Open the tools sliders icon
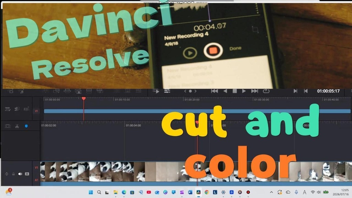 point(167,91)
